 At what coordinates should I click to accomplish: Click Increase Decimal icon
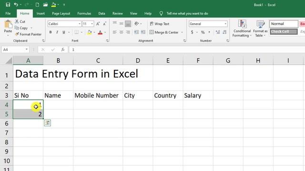click(218, 32)
